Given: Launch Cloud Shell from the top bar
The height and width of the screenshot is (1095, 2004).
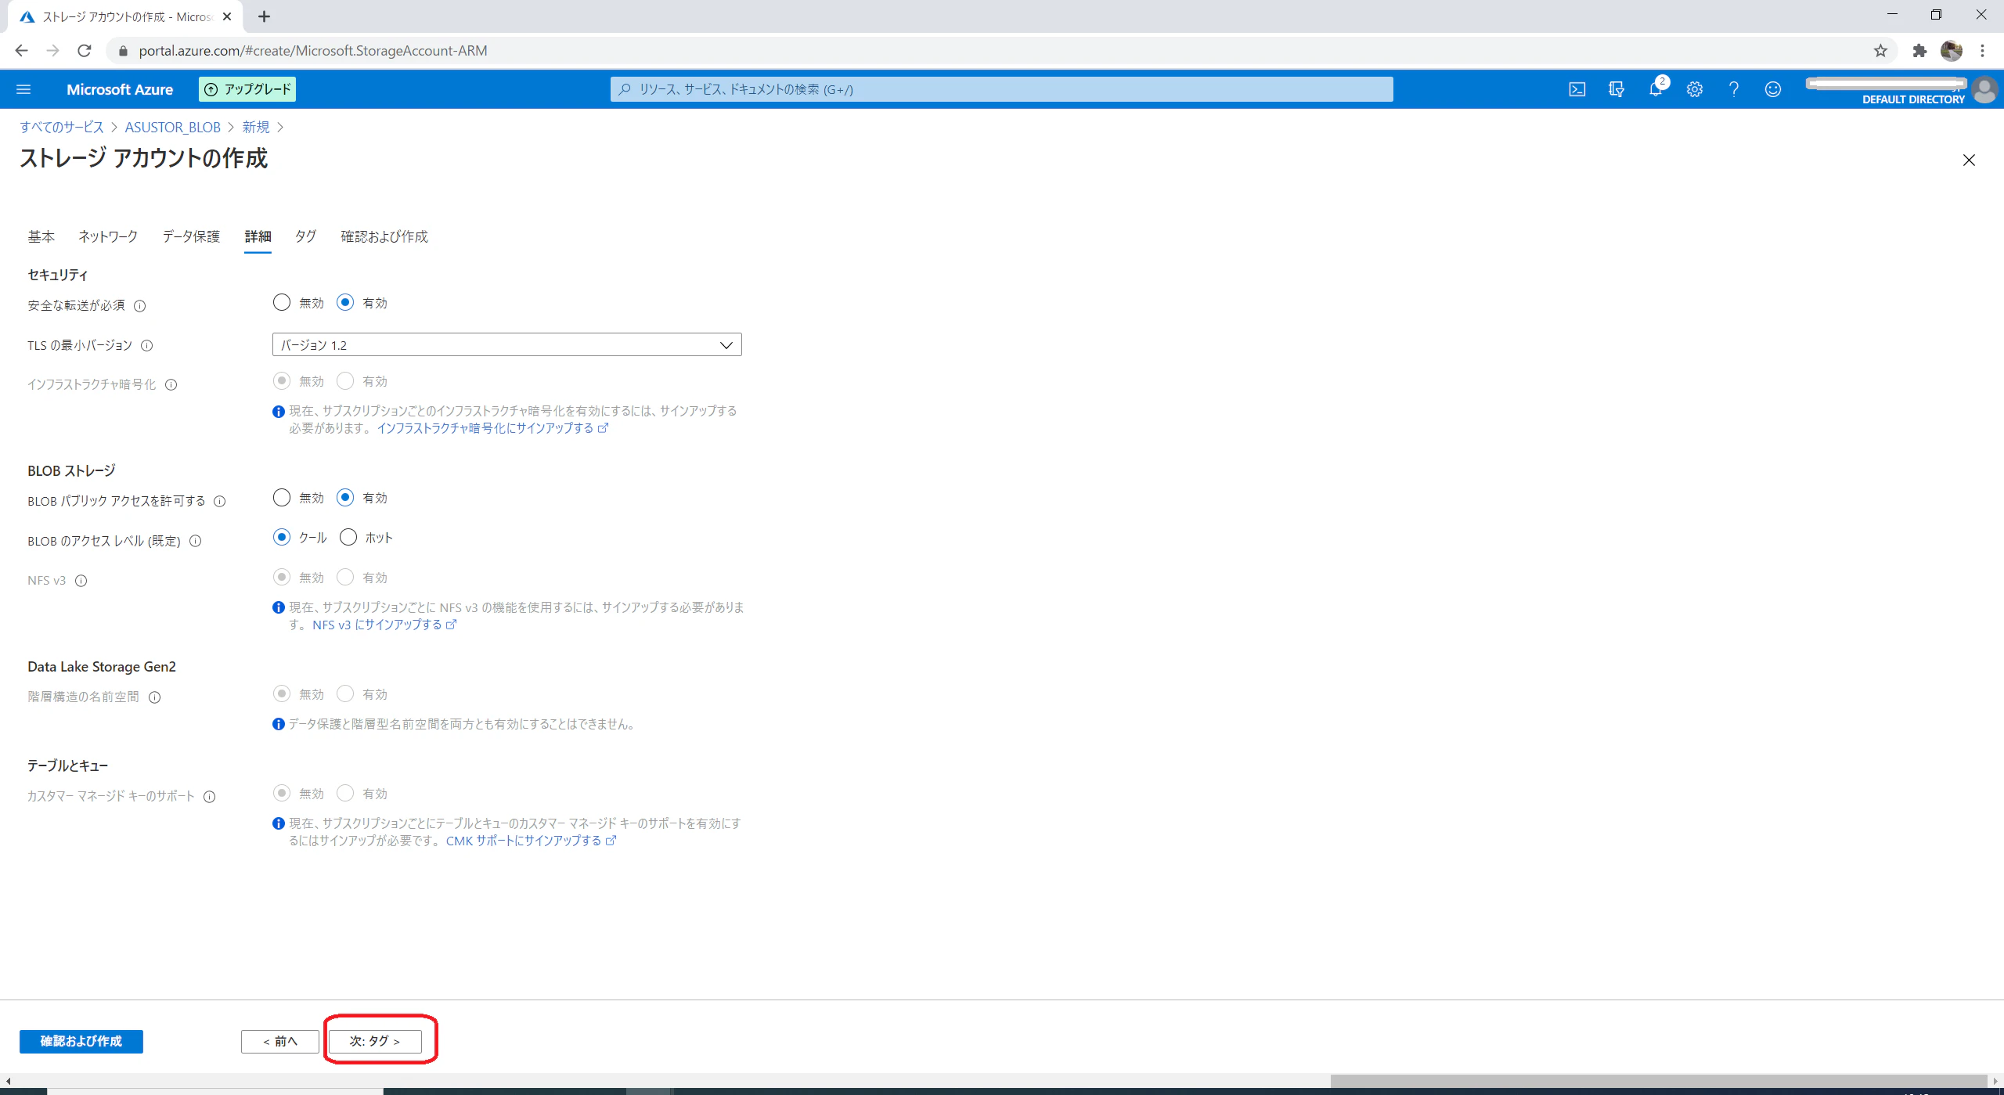Looking at the screenshot, I should (1577, 89).
